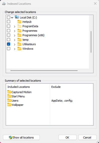
Task: Click the Captured Motion folder icon
Action: (x=9, y=92)
